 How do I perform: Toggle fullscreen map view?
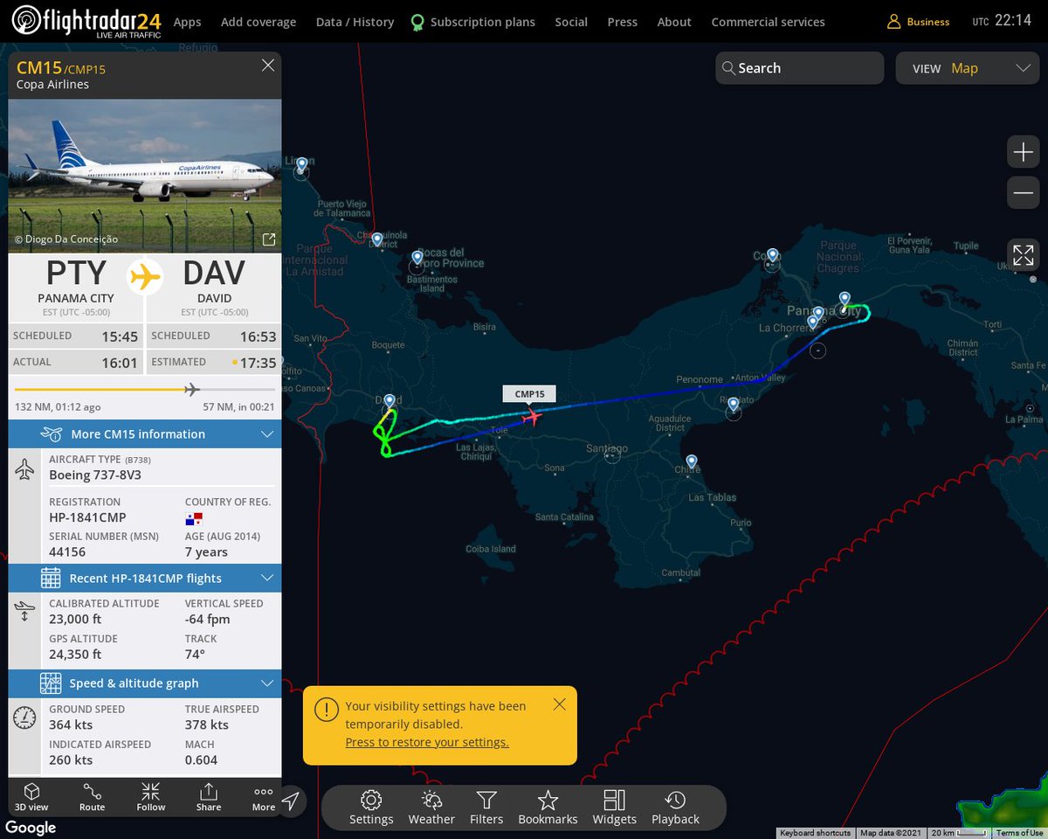1023,255
